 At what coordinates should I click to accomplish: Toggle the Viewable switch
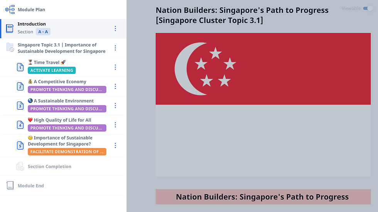pyautogui.click(x=368, y=8)
